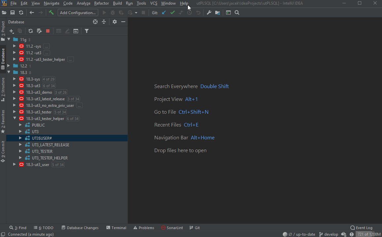382x237 pixels.
Task: Hide the Database panel with minimize icon
Action: pyautogui.click(x=123, y=22)
